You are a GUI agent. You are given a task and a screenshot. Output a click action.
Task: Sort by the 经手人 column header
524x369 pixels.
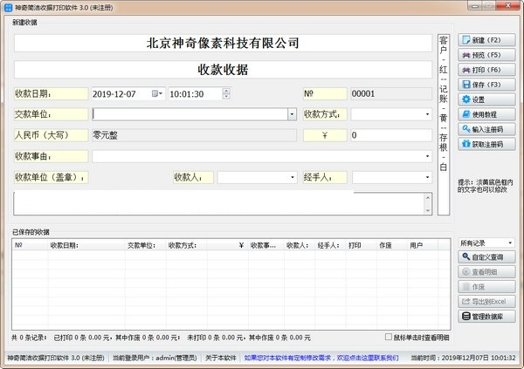[330, 245]
